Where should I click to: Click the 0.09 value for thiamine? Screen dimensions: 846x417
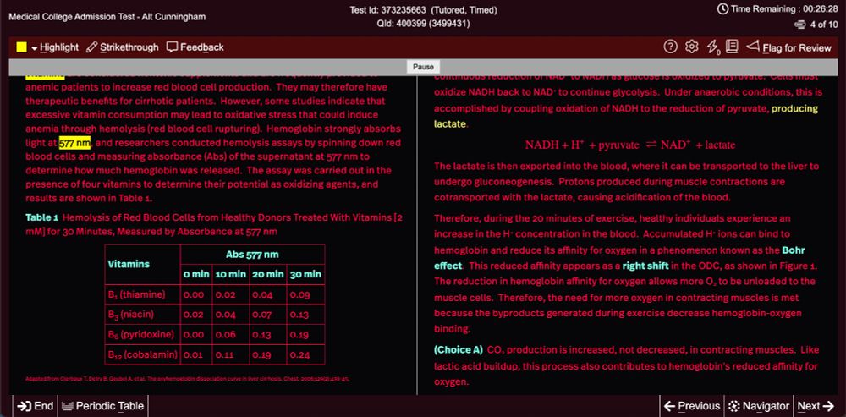pos(299,295)
